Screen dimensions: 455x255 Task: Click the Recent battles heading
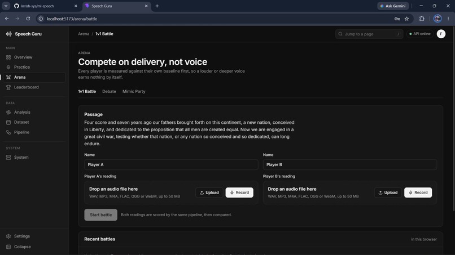click(99, 239)
